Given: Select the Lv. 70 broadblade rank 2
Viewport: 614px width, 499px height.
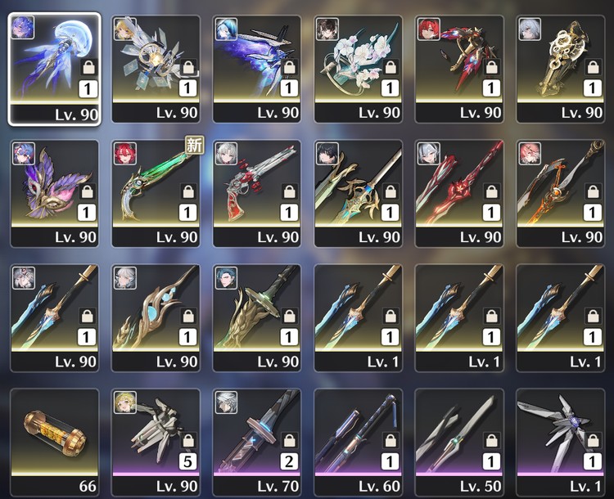Looking at the screenshot, I should [x=257, y=443].
